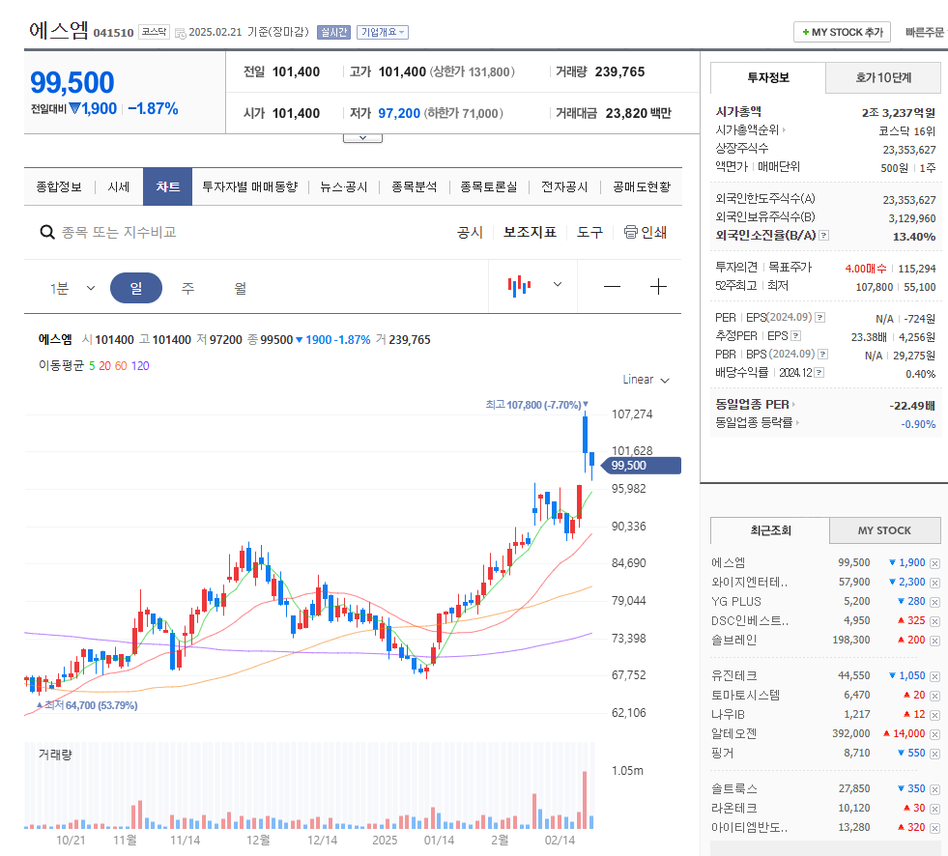Click the zoom in plus icon on the chart
Viewport: 948px width, 856px height.
658,286
